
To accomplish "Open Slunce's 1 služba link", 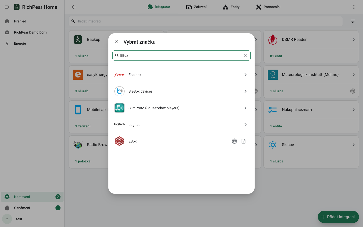I will pyautogui.click(x=277, y=161).
